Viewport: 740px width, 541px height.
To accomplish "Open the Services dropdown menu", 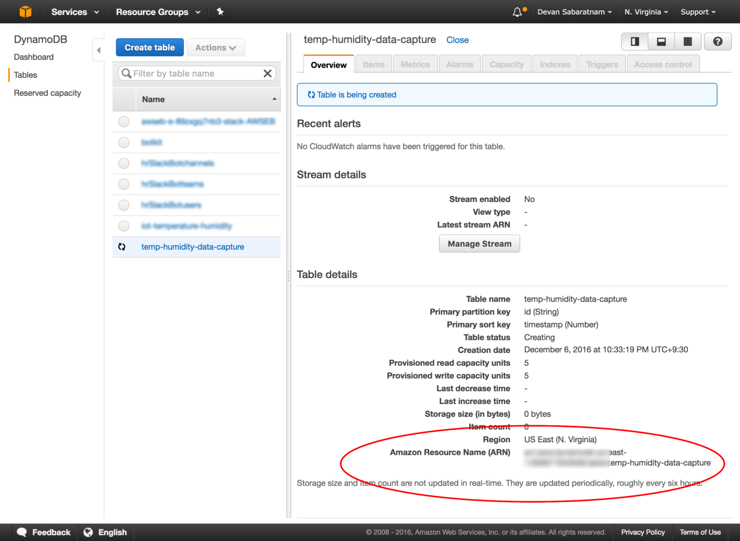I will [75, 12].
